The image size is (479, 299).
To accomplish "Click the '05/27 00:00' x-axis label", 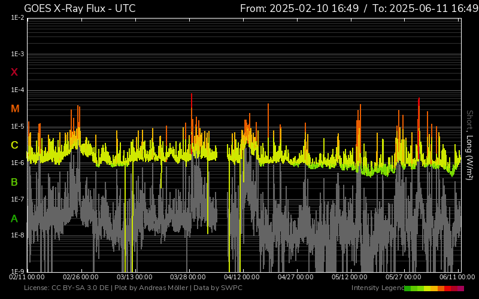I will (x=403, y=277).
